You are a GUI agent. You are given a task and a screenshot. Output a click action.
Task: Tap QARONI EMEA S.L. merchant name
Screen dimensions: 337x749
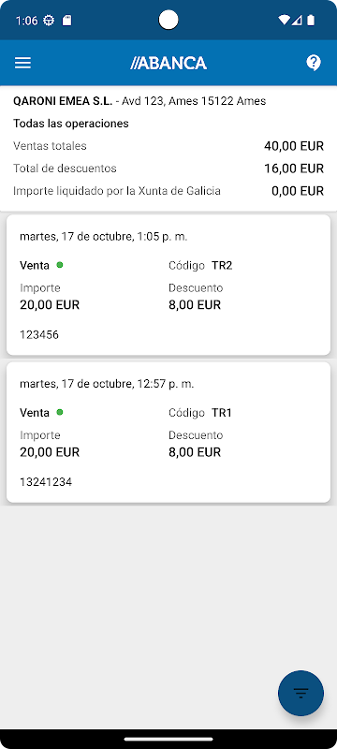tap(63, 101)
